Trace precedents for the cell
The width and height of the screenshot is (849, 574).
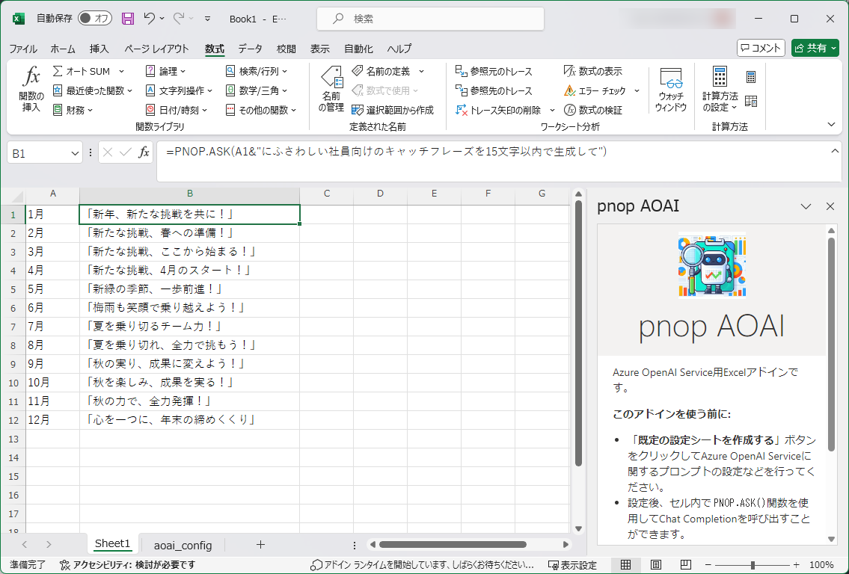494,72
